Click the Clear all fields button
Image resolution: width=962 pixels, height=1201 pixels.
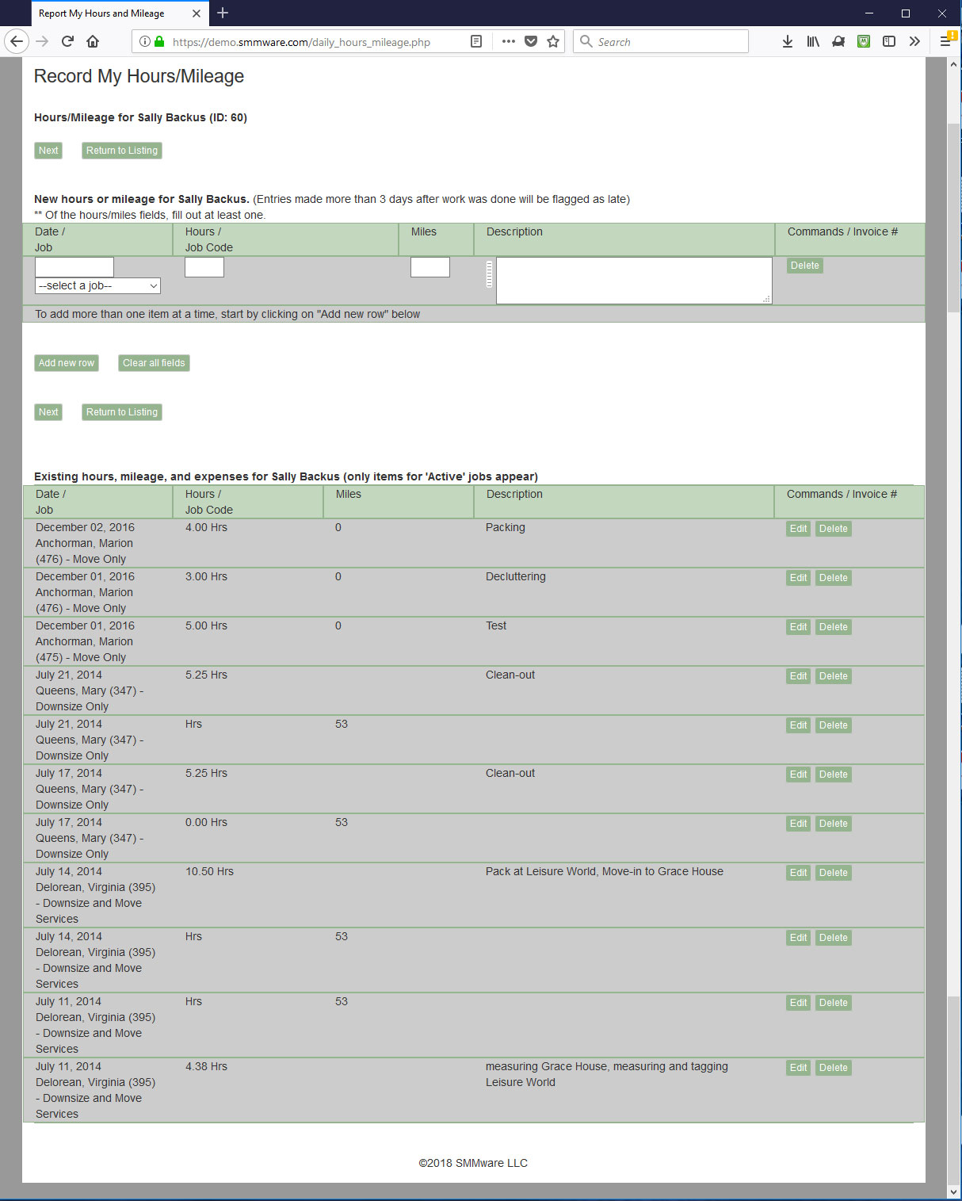point(154,363)
